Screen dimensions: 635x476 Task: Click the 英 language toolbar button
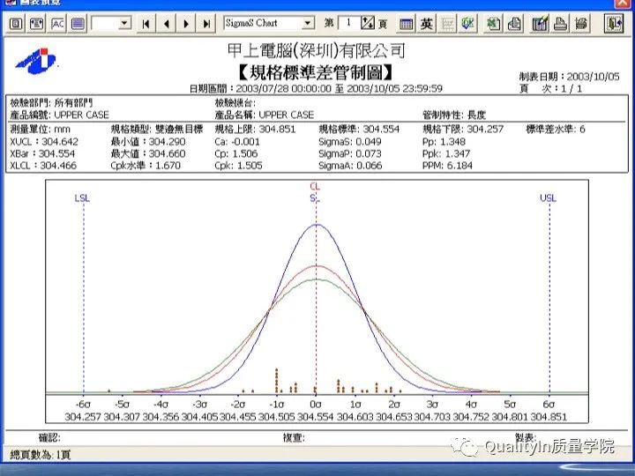tap(427, 24)
